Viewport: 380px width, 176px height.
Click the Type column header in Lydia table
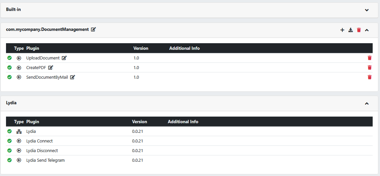[19, 122]
